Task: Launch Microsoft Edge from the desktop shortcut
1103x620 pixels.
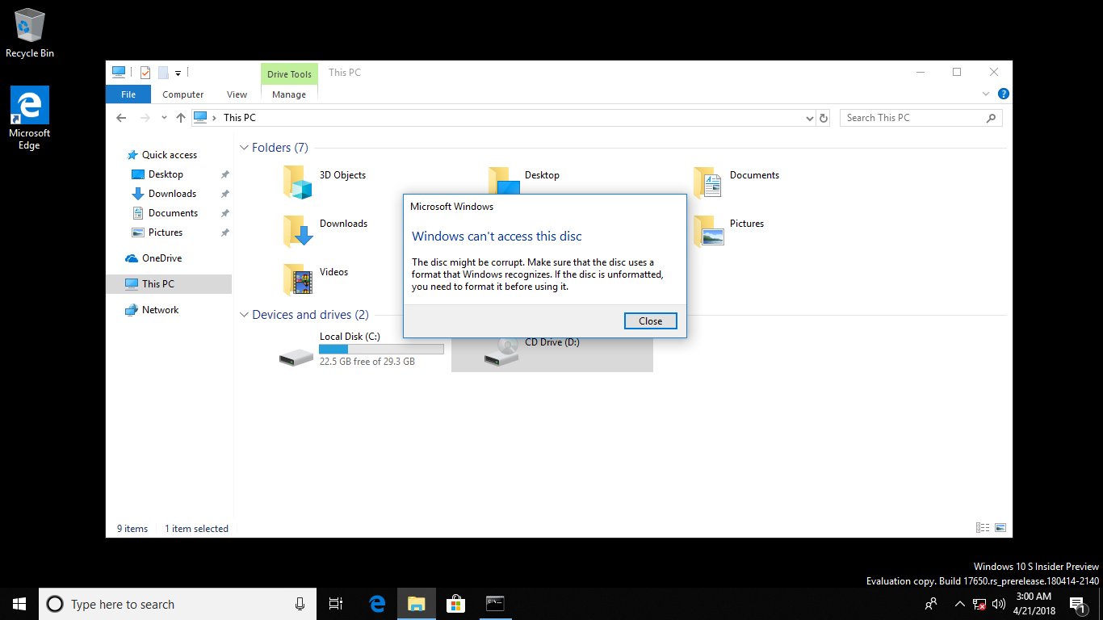Action: tap(30, 118)
